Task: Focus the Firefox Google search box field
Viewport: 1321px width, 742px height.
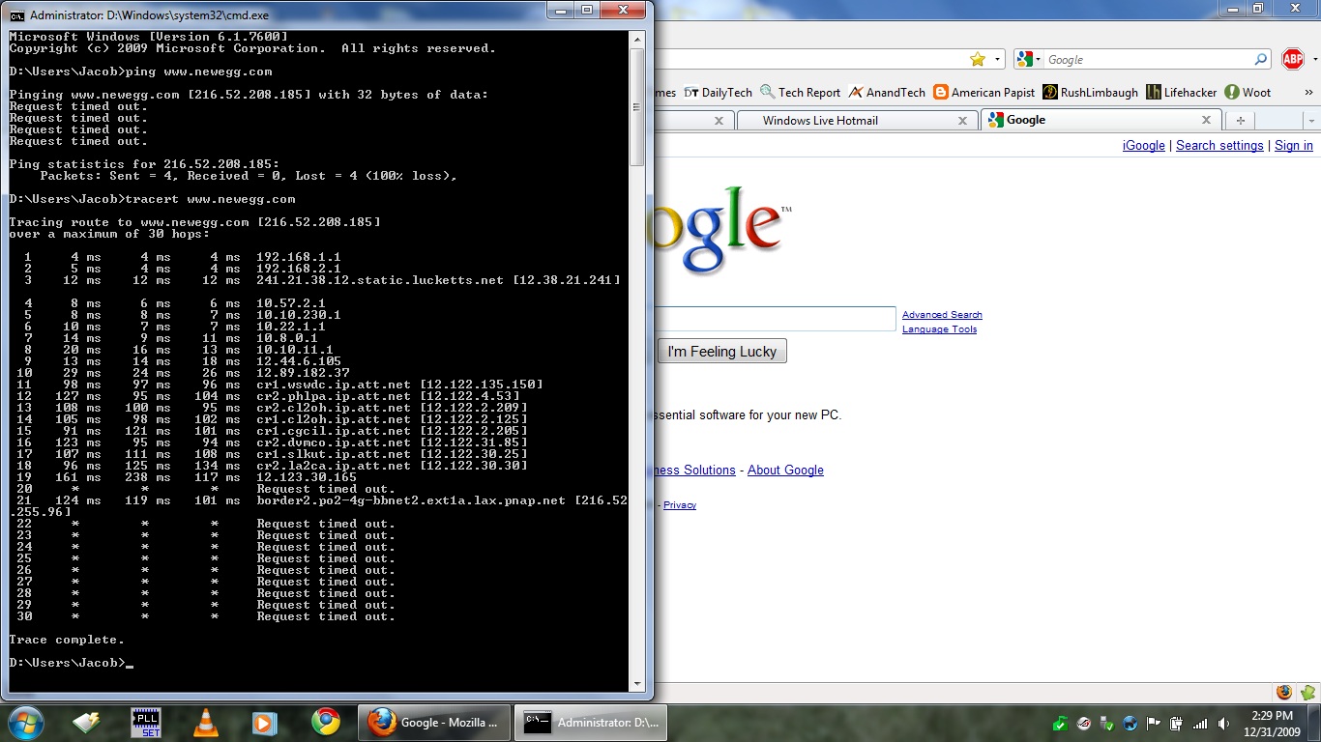Action: (1148, 60)
